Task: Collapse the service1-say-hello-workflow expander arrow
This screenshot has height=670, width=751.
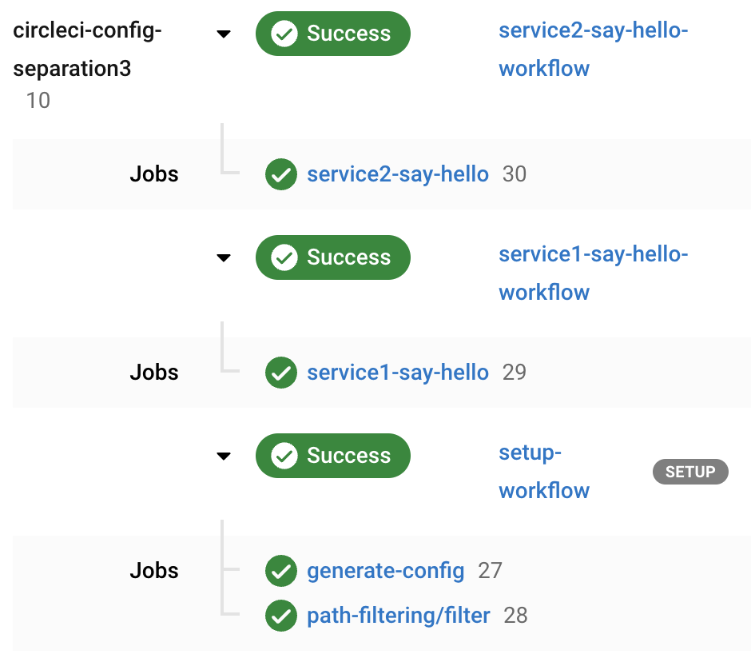Action: 224,257
